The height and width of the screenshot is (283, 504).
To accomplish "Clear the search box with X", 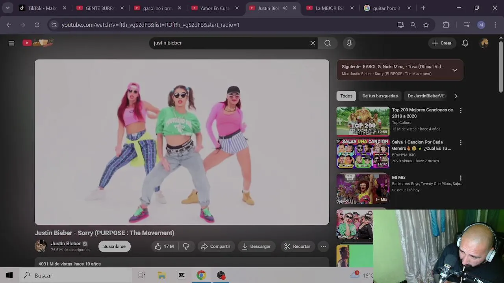I will point(313,43).
